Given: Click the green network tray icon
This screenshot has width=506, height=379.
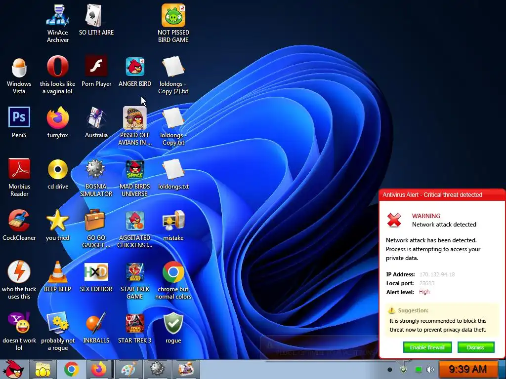Looking at the screenshot, I should (418, 370).
